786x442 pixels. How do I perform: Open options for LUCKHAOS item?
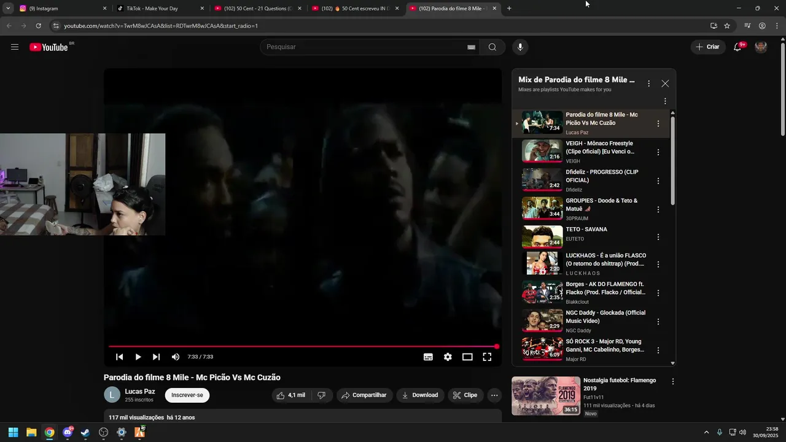658,265
